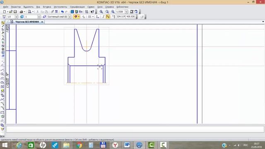Click the context help arrow-question icon

(x=92, y=12)
